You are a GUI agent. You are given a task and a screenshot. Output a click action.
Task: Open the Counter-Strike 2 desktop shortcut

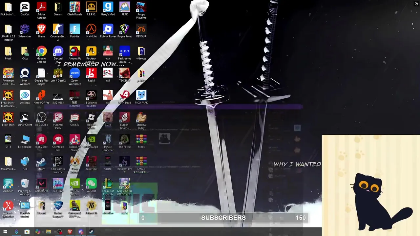click(58, 33)
